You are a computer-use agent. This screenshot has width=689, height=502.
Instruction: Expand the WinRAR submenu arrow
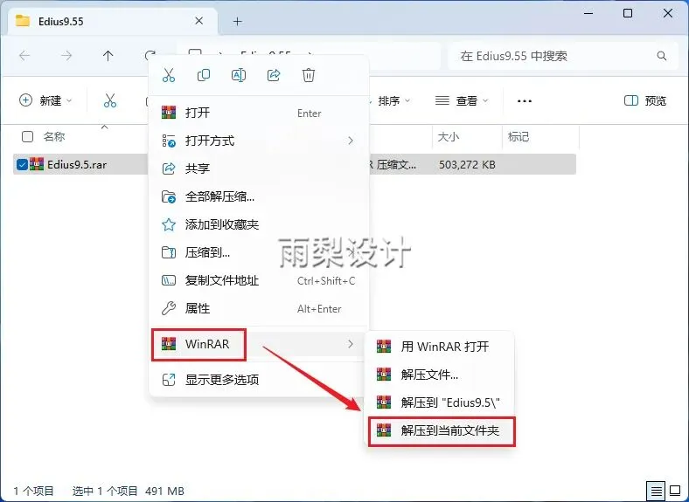[x=351, y=344]
